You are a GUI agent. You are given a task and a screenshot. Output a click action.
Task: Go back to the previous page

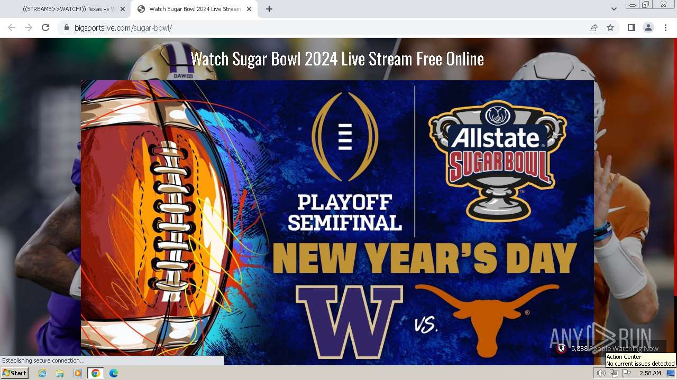tap(12, 27)
